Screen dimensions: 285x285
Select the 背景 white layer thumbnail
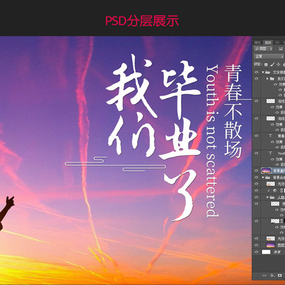(x=266, y=252)
